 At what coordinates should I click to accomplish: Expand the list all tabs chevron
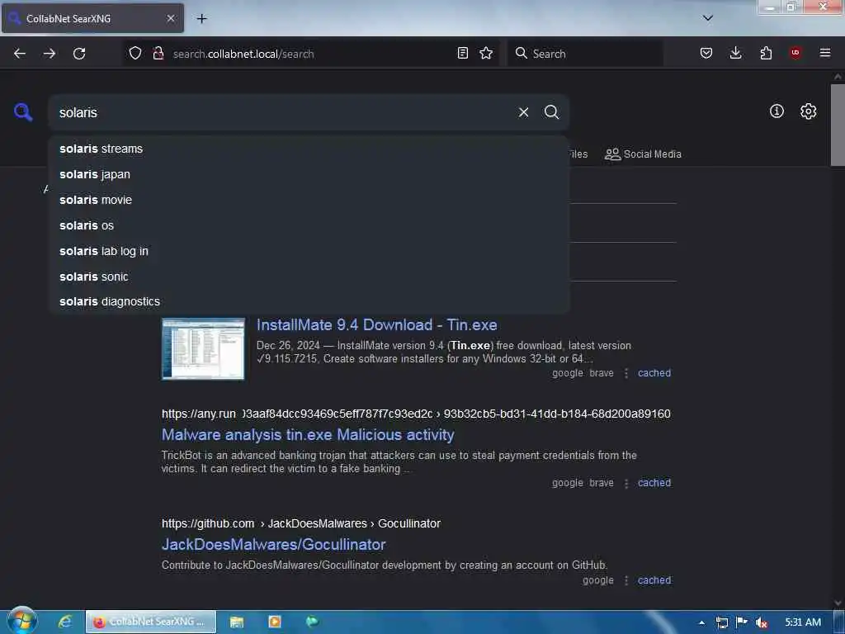tap(708, 18)
